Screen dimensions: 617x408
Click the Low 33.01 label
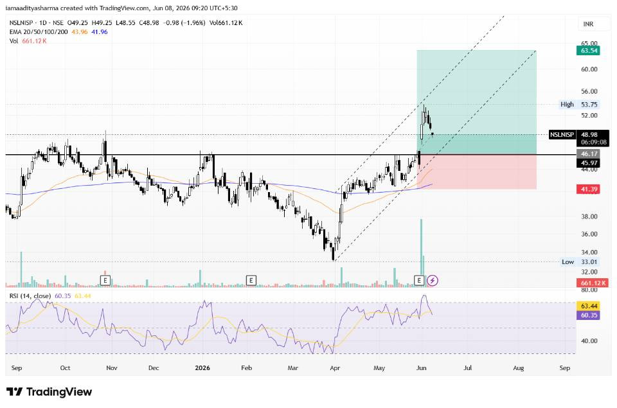coord(580,262)
